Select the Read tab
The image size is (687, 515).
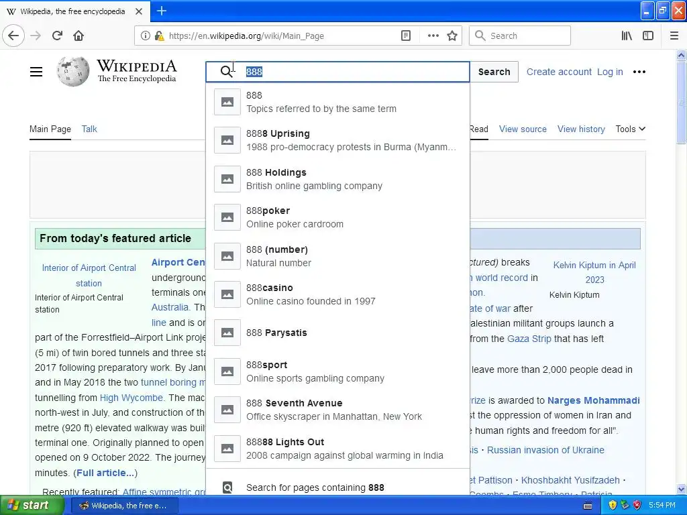pyautogui.click(x=479, y=129)
